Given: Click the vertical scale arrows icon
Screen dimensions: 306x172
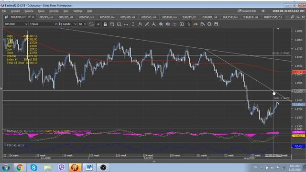Looking at the screenshot, I should [x=133, y=24].
